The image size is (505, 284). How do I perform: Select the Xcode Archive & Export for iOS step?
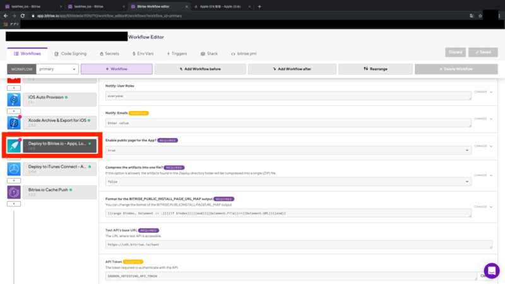click(59, 122)
